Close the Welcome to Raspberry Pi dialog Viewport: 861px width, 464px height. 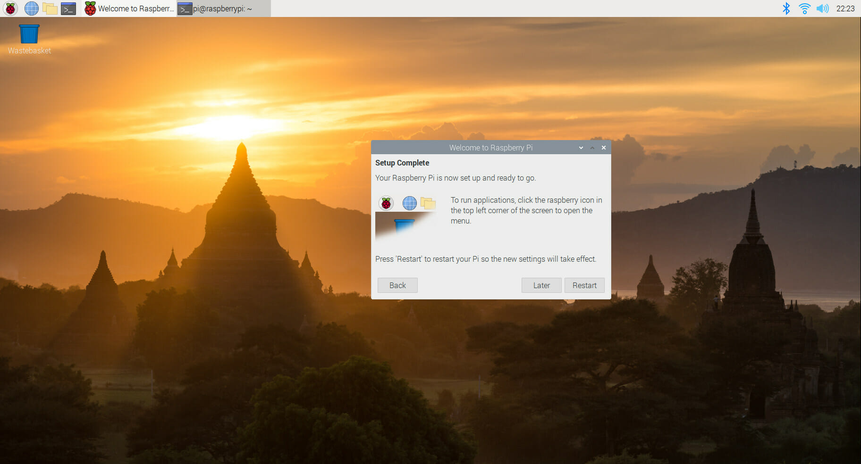pos(604,148)
